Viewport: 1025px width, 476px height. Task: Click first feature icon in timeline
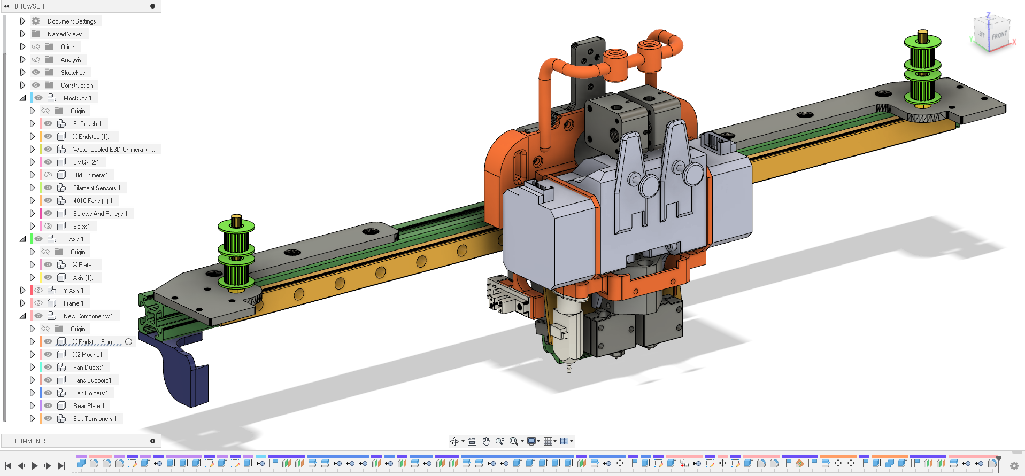[x=81, y=463]
